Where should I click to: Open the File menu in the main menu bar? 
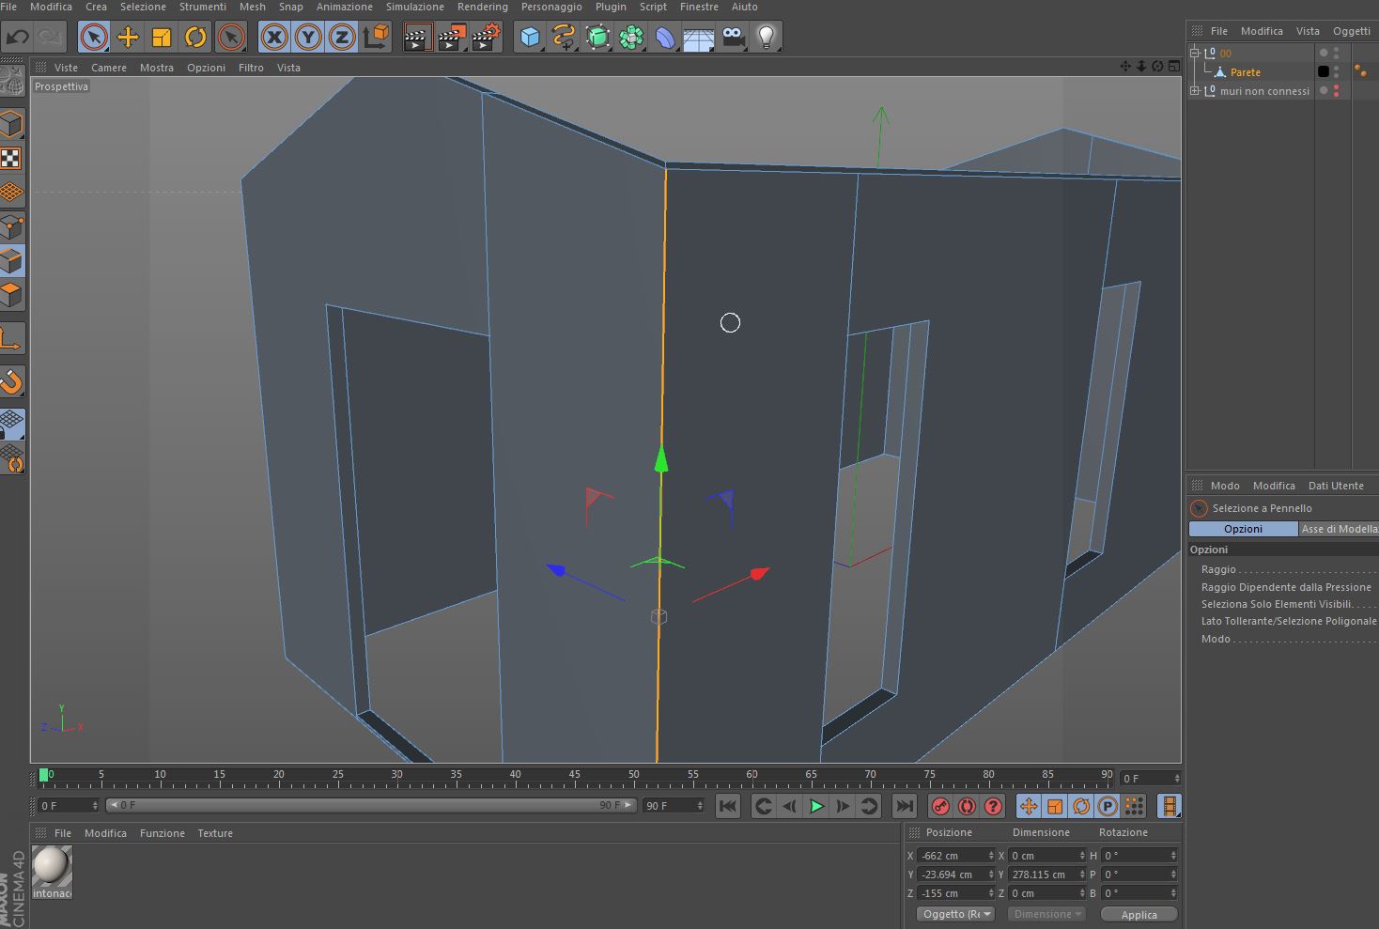(8, 7)
